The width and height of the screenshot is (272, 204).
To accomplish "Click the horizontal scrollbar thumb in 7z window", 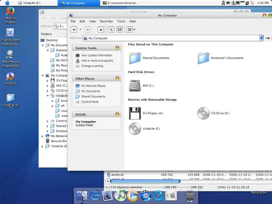I will click(x=145, y=181).
